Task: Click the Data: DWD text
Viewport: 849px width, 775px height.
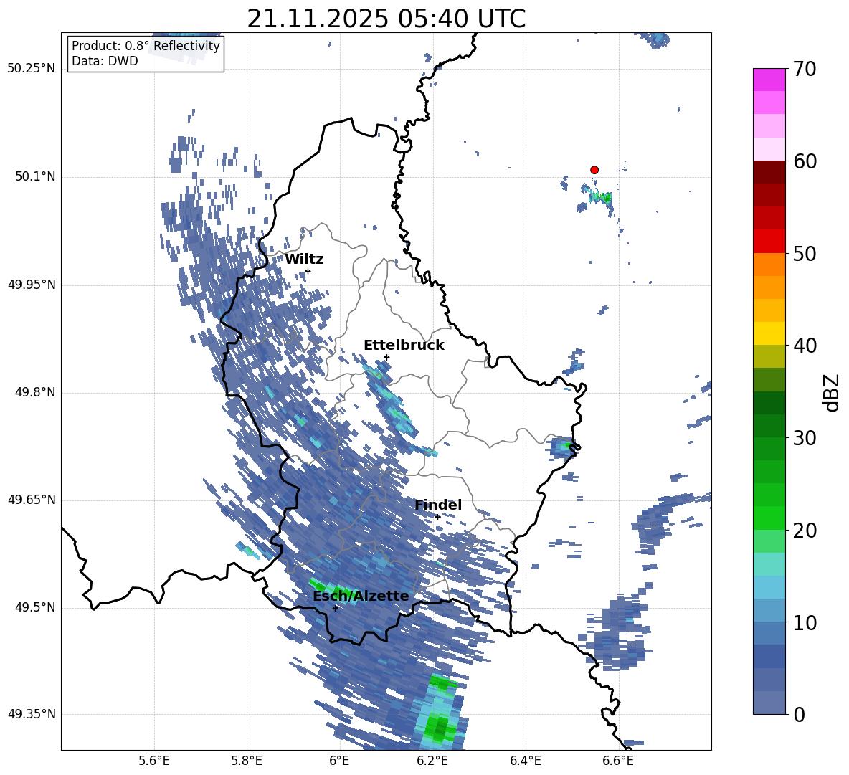Action: tap(105, 61)
